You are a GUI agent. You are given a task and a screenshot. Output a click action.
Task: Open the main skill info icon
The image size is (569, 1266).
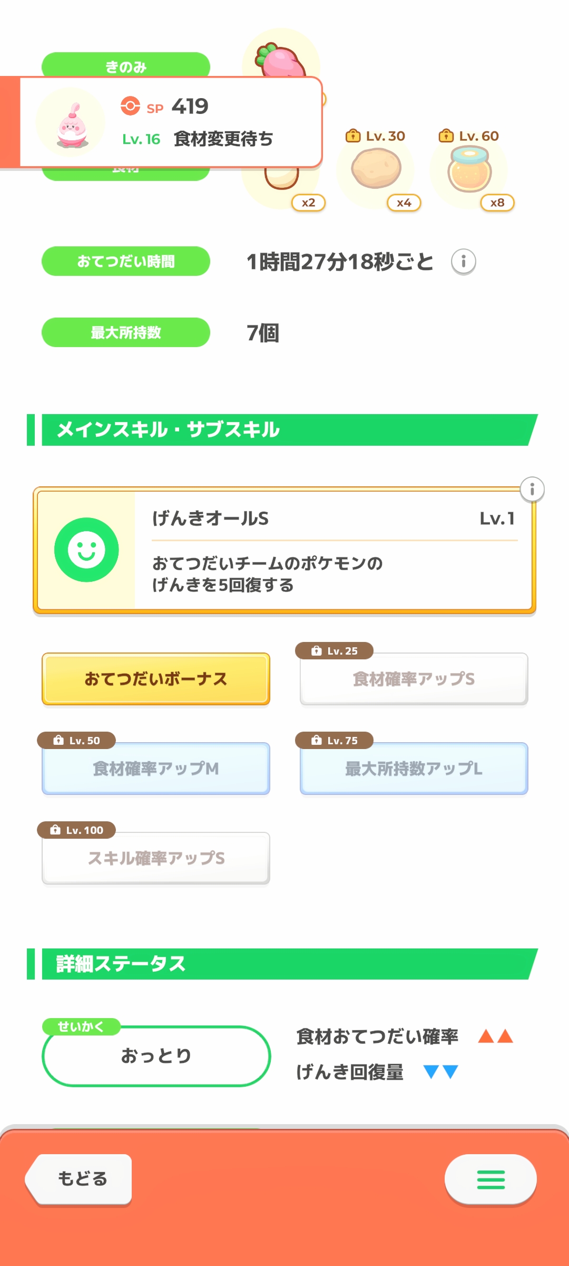coord(532,490)
